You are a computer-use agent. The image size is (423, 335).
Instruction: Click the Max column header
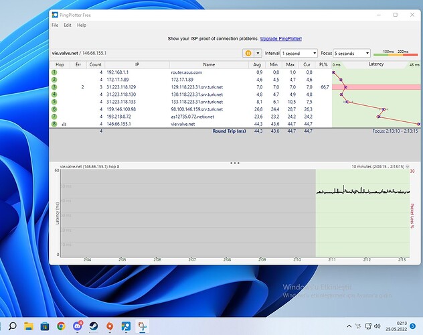[x=290, y=65]
